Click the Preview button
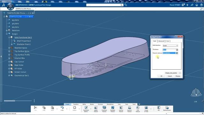Screen dimensions: 204x115 tap(178, 76)
